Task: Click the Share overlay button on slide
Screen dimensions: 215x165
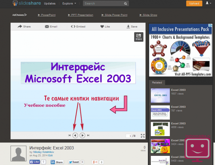Action: (x=139, y=37)
